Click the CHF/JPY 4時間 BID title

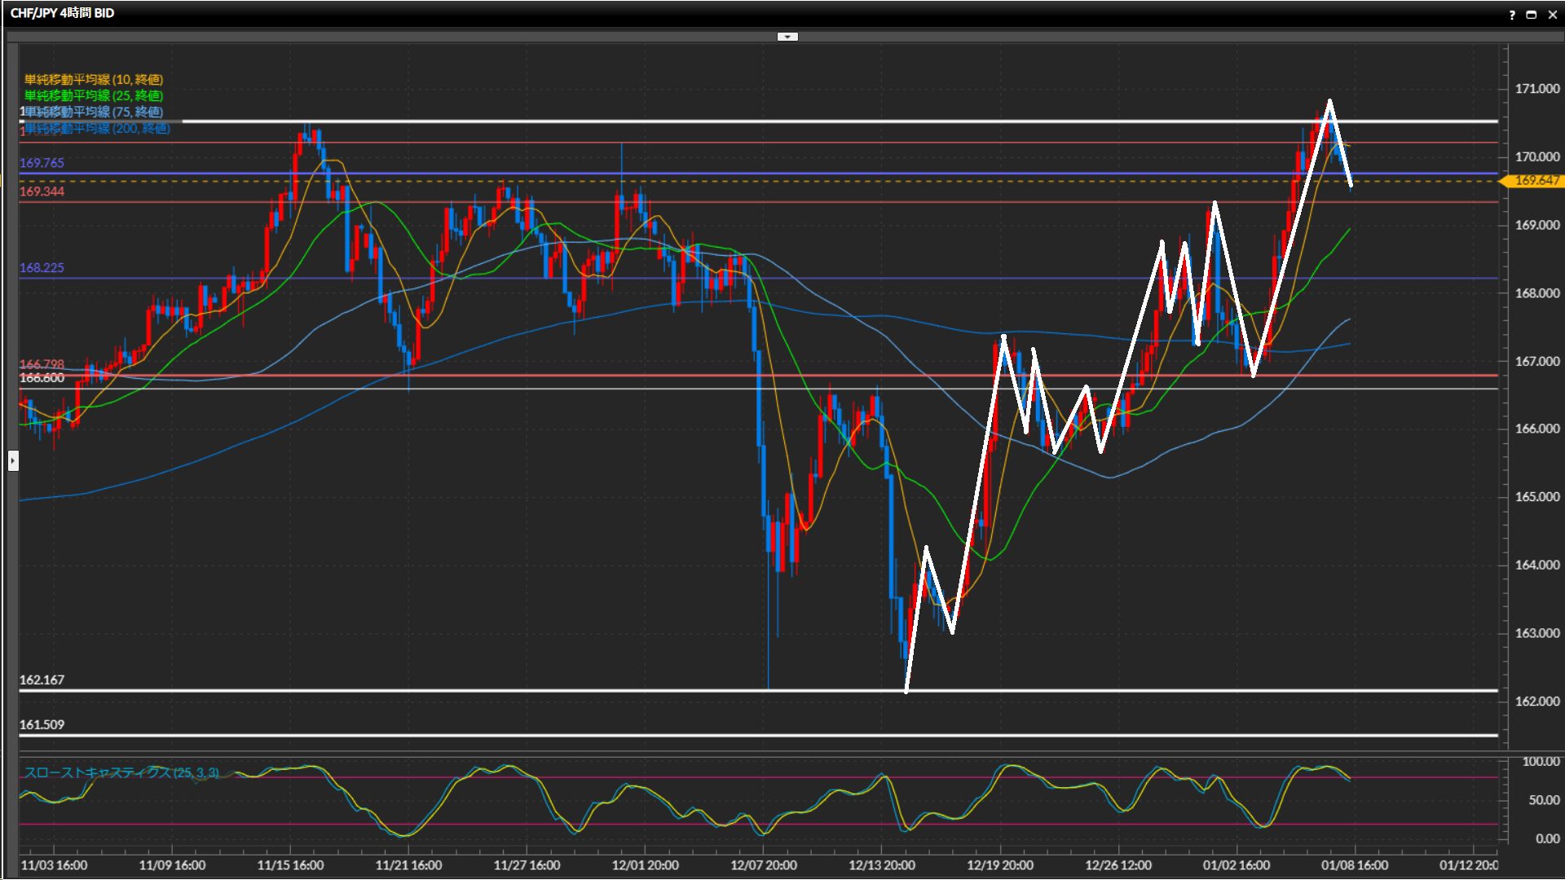pyautogui.click(x=62, y=13)
